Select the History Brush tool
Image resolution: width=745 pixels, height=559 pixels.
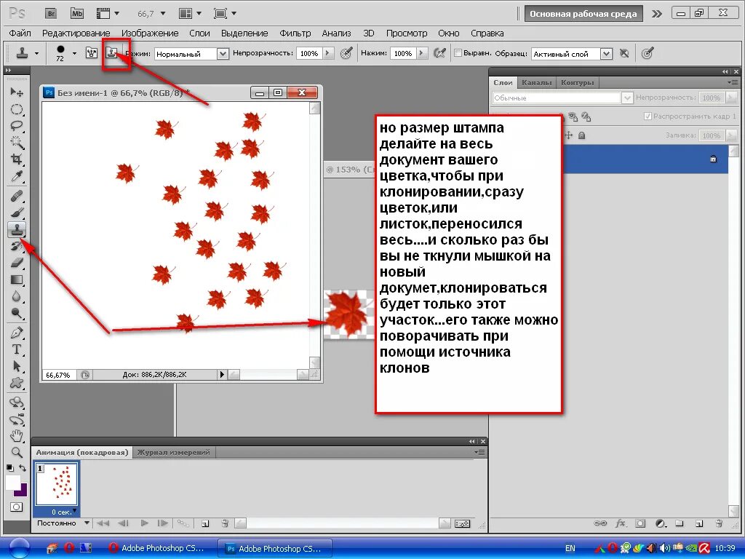pos(17,246)
